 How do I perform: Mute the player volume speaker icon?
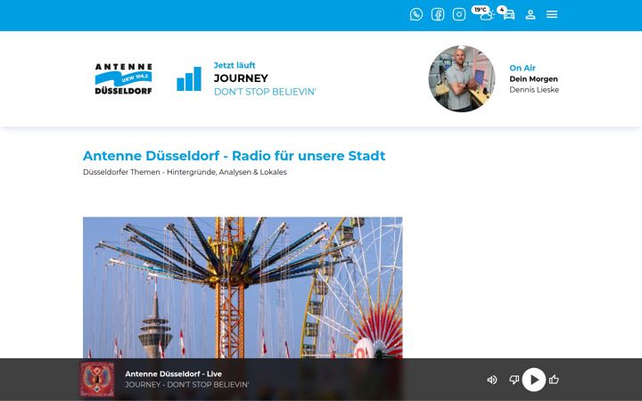tap(491, 380)
